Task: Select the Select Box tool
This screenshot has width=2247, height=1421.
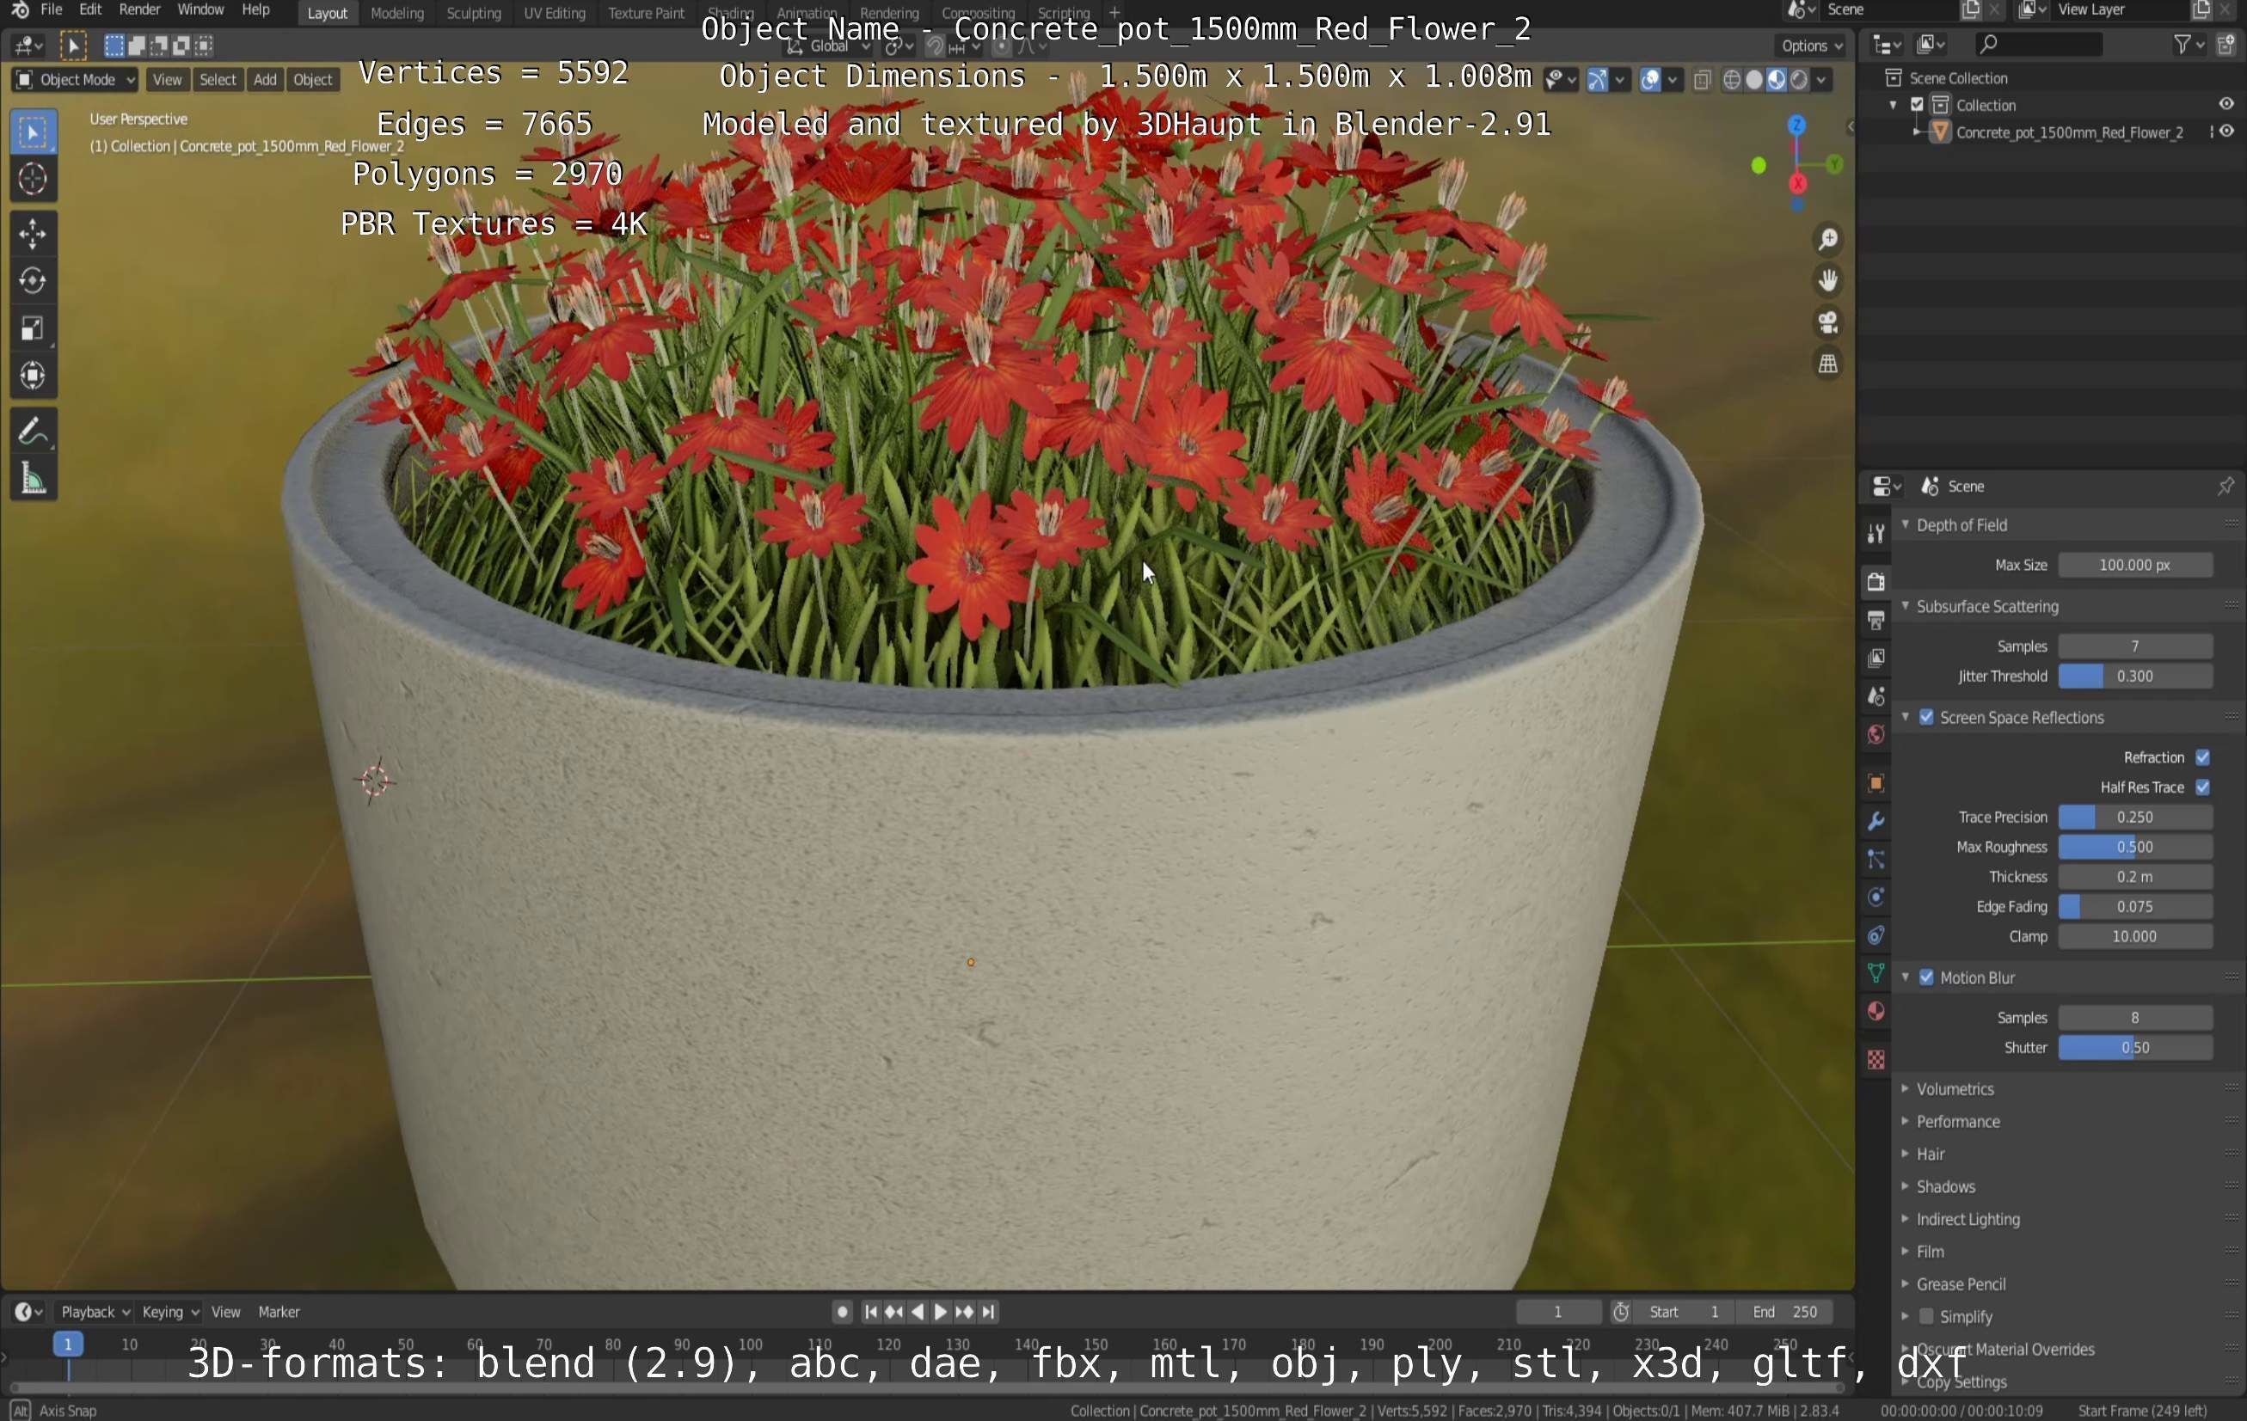Action: (x=33, y=132)
